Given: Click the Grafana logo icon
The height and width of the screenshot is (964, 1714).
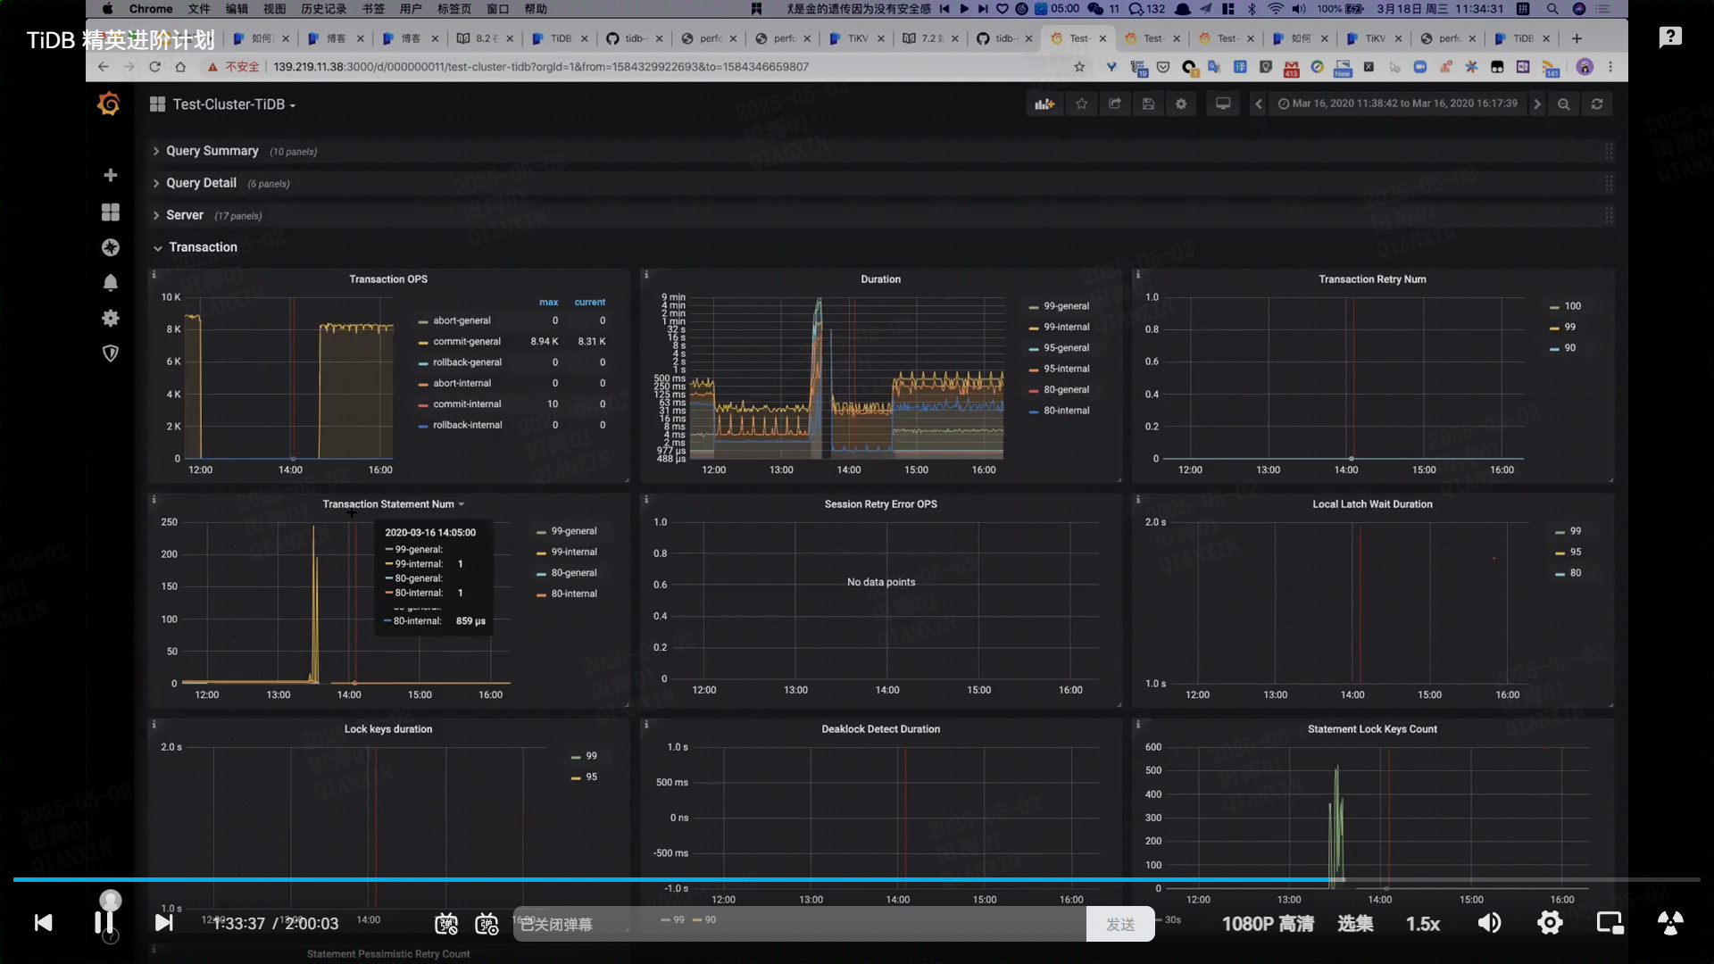Looking at the screenshot, I should click(109, 104).
